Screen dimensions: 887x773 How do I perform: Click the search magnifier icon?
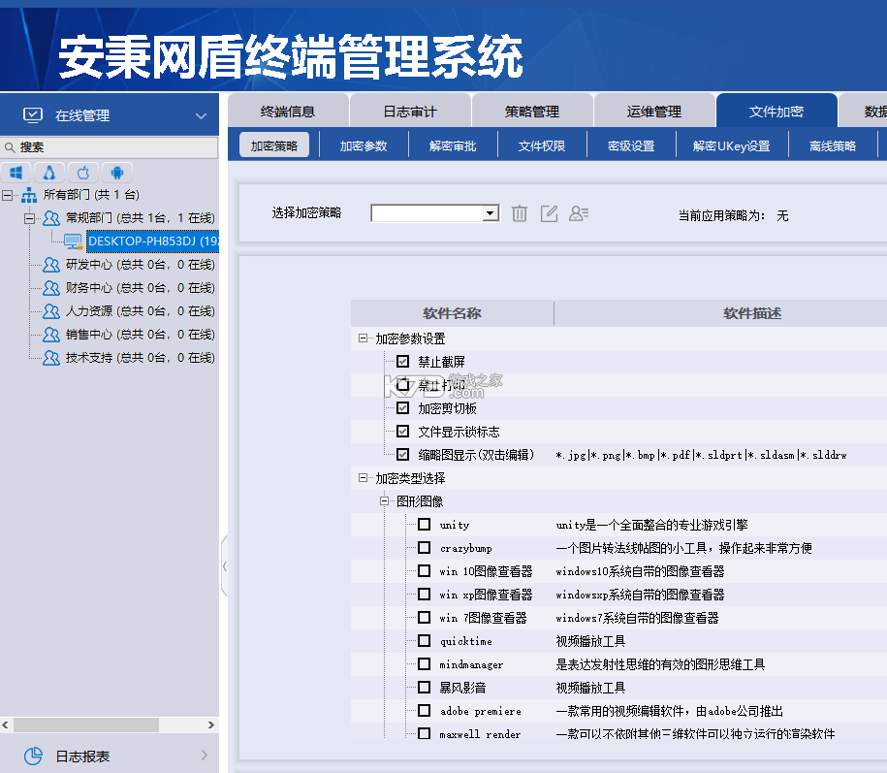(10, 147)
